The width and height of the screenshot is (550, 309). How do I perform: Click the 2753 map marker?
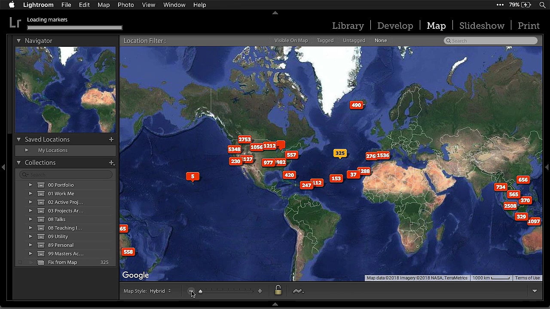click(244, 139)
